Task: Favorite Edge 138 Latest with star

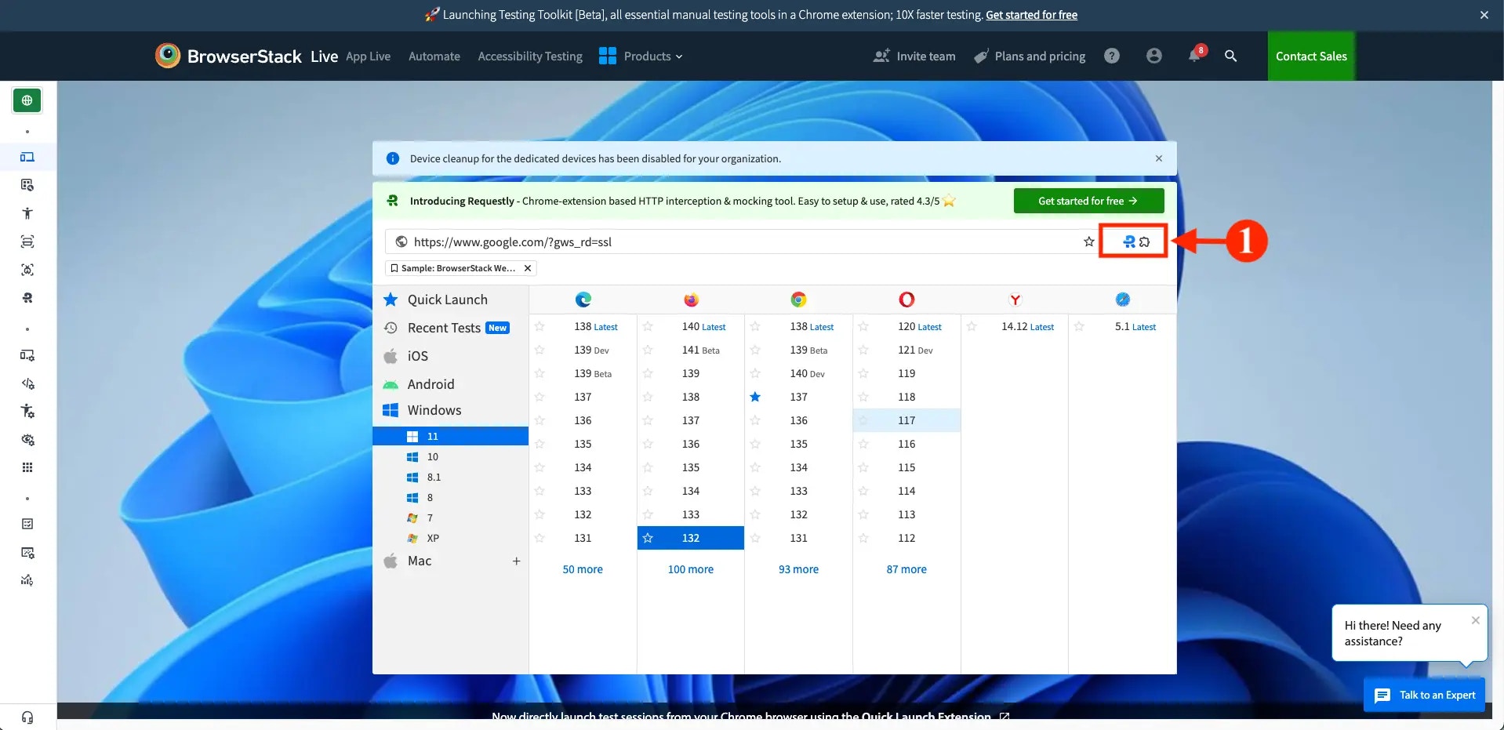Action: pos(539,327)
